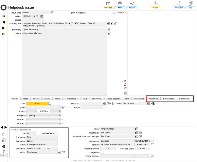Screen dimensions: 197x162
Task: Switch to the works tab
Action: (57, 99)
